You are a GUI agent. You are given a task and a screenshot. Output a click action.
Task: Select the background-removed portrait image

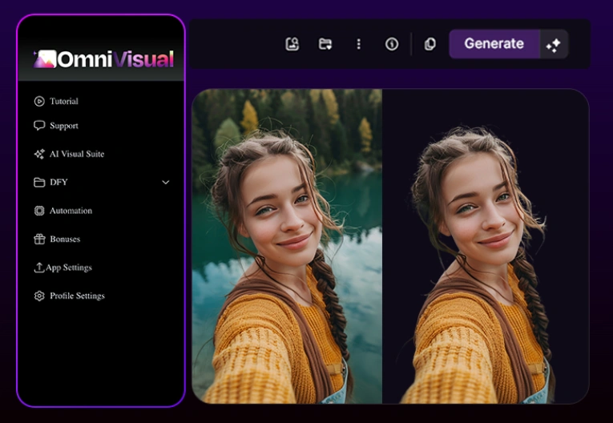(486, 246)
